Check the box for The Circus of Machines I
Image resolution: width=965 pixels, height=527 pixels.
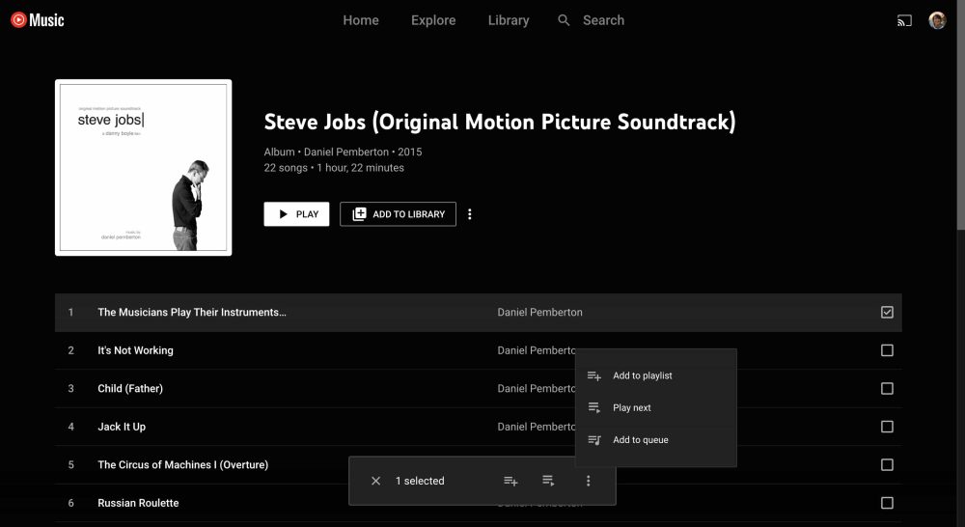887,464
